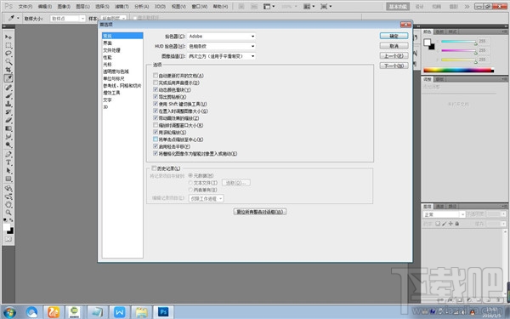Enable 将单击点缩放至中心(K) checkbox

156,140
